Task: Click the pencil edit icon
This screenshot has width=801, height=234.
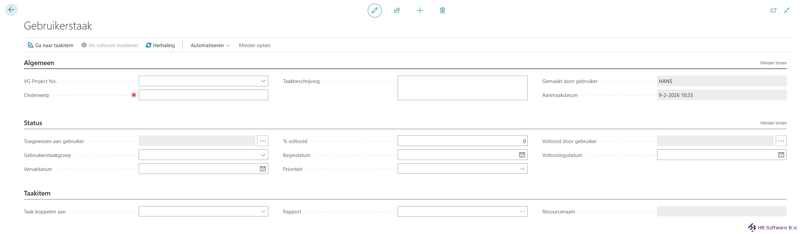Action: [374, 11]
